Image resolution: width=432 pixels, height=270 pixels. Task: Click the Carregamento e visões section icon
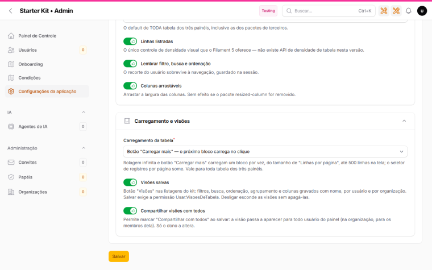click(127, 121)
